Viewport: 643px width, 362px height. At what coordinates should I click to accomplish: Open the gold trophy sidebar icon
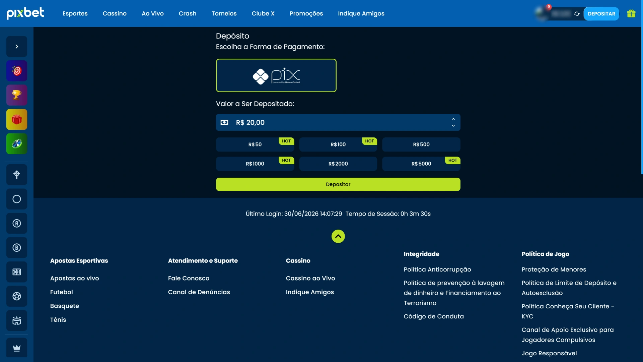coord(17,95)
